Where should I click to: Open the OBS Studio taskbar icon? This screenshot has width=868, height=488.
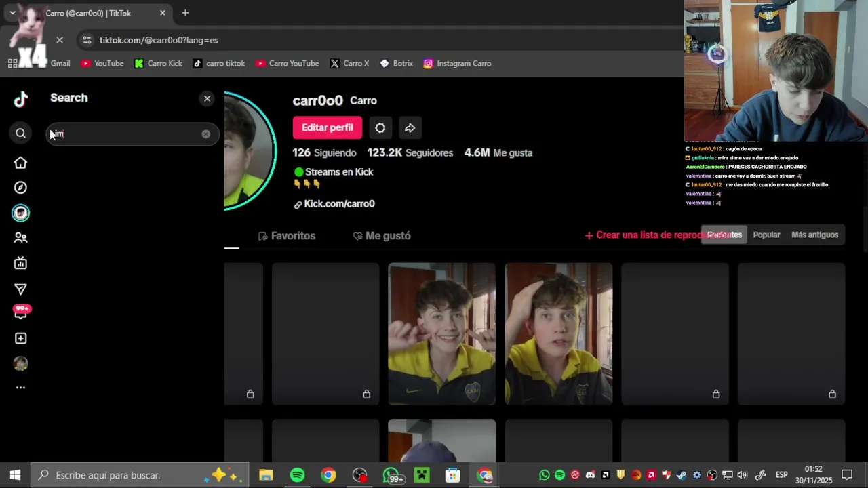(359, 475)
